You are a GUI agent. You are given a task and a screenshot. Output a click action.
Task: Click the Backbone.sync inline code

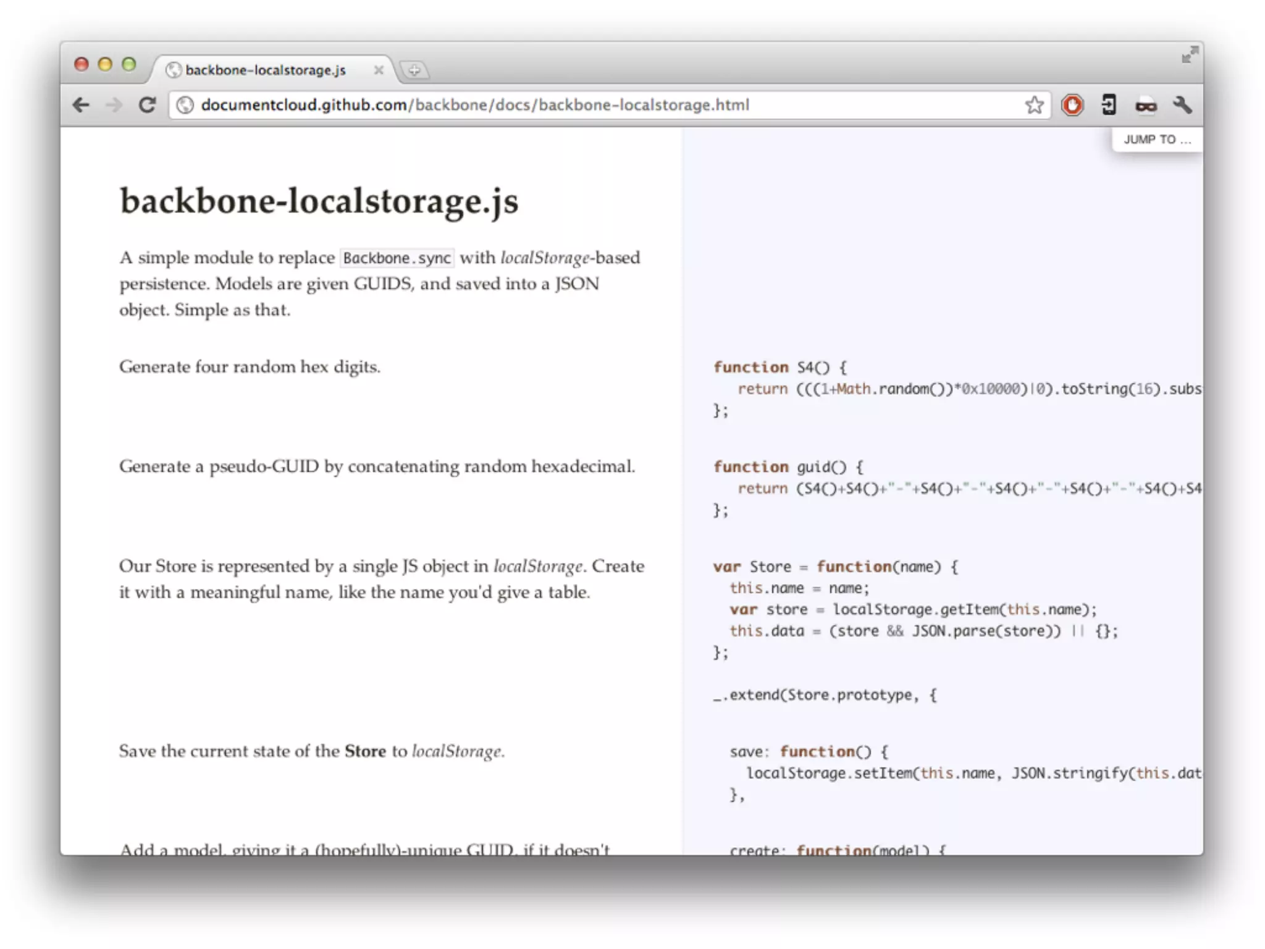tap(397, 258)
